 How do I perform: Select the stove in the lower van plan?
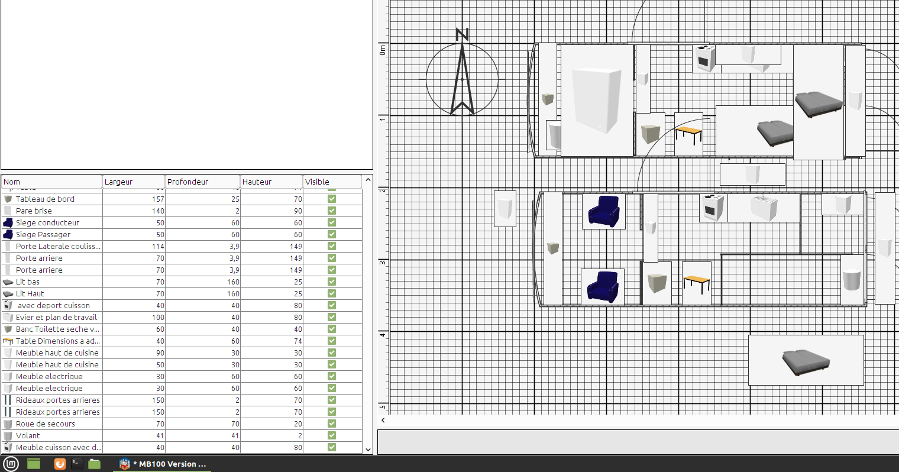coord(713,208)
